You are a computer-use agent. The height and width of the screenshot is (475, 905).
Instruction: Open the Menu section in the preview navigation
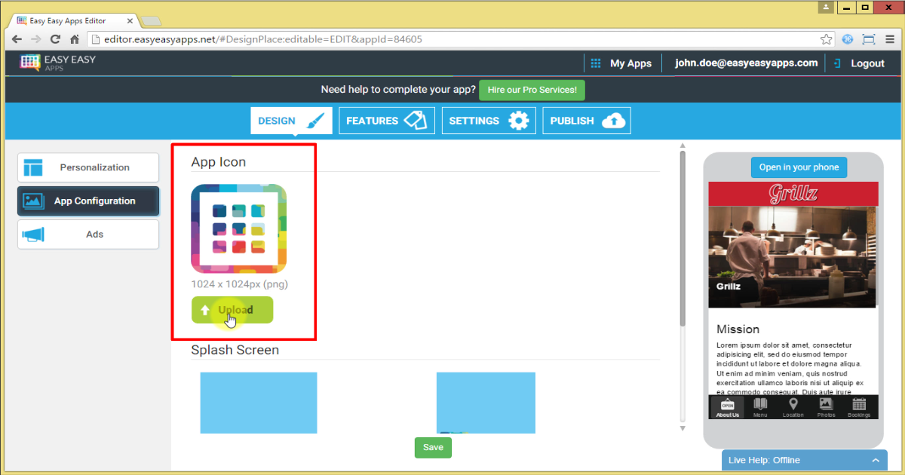(759, 407)
